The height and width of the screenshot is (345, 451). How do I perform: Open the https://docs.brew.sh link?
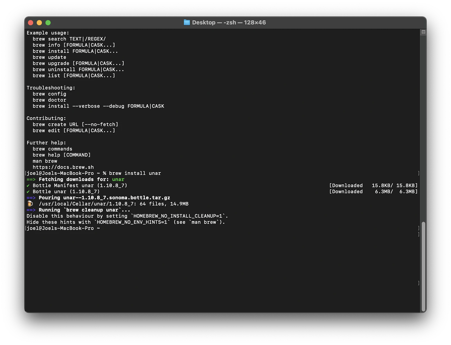click(63, 167)
